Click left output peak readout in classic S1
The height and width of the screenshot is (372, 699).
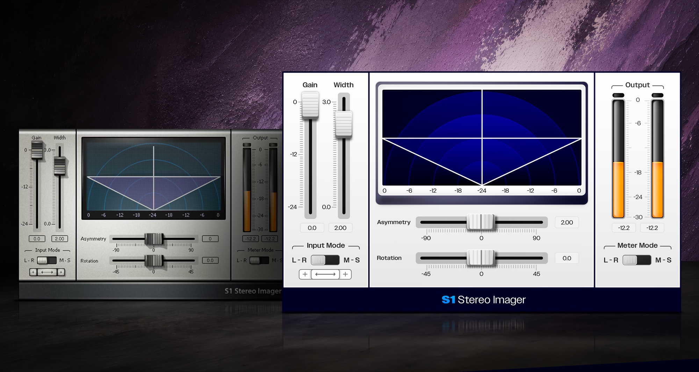point(251,239)
